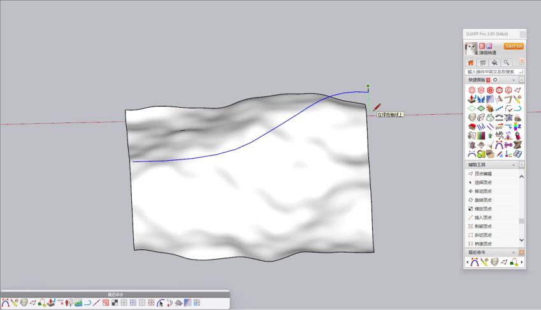Click green rope tool in SUAPP recent commands
Image resolution: width=541 pixels, height=310 pixels.
pyautogui.click(x=514, y=262)
